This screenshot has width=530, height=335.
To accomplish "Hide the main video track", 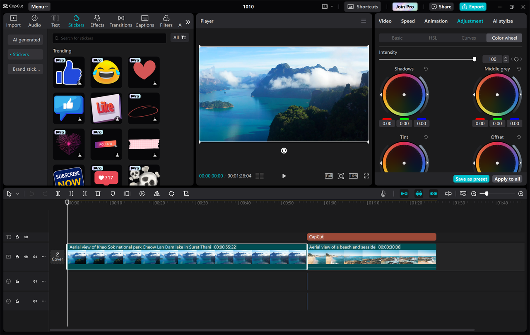I will (x=26, y=257).
